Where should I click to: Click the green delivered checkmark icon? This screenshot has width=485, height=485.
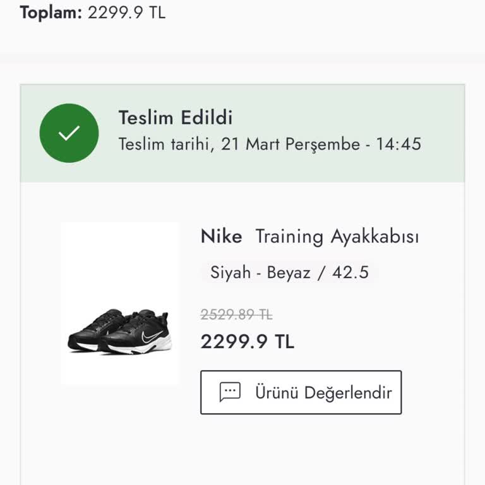pos(69,133)
